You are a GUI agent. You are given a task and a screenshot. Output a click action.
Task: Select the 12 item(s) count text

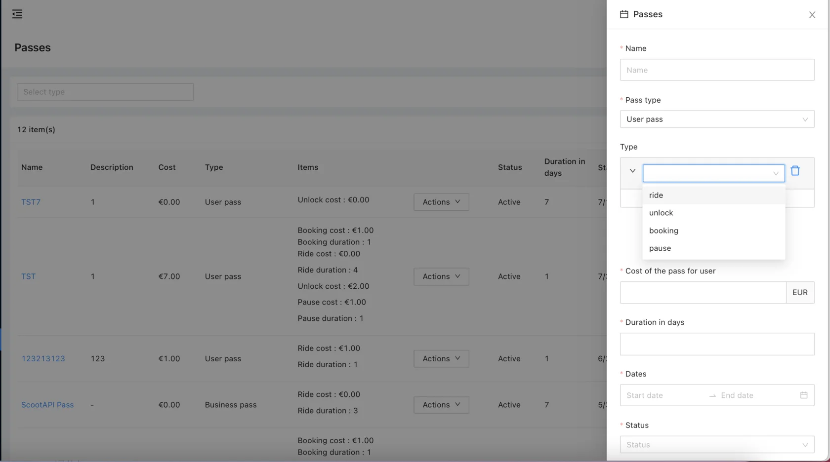(x=36, y=130)
